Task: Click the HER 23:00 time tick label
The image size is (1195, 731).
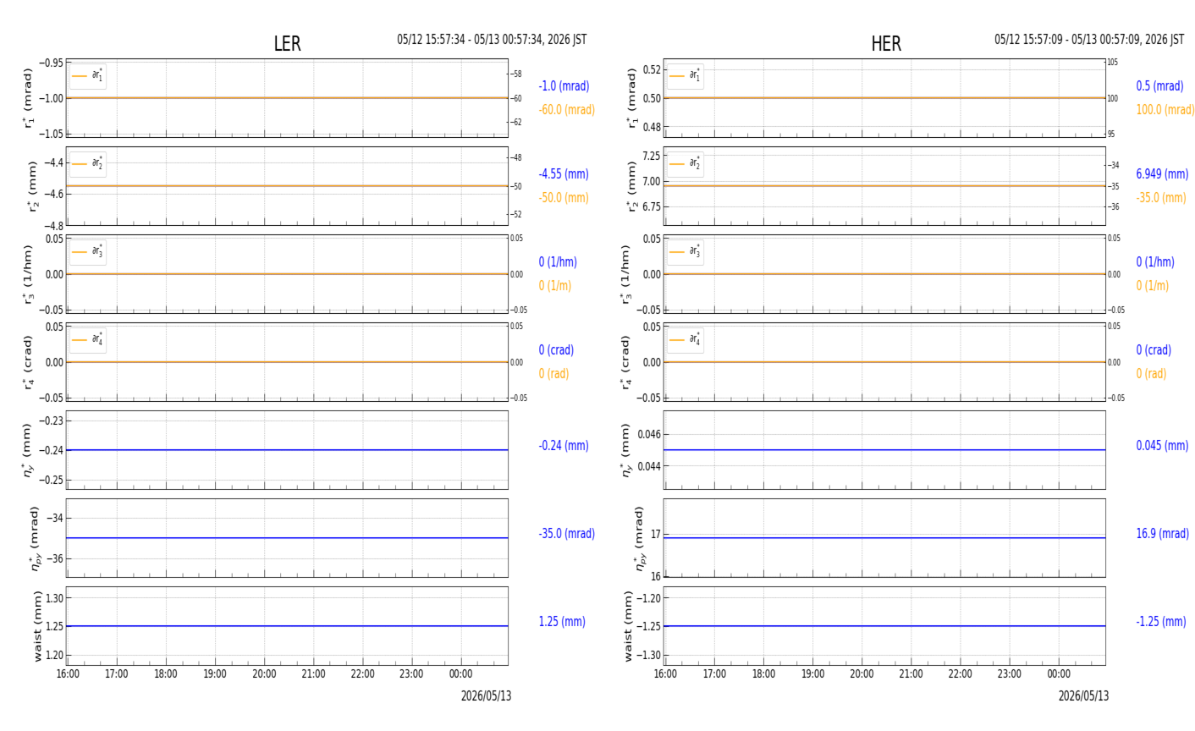Action: coord(1010,674)
